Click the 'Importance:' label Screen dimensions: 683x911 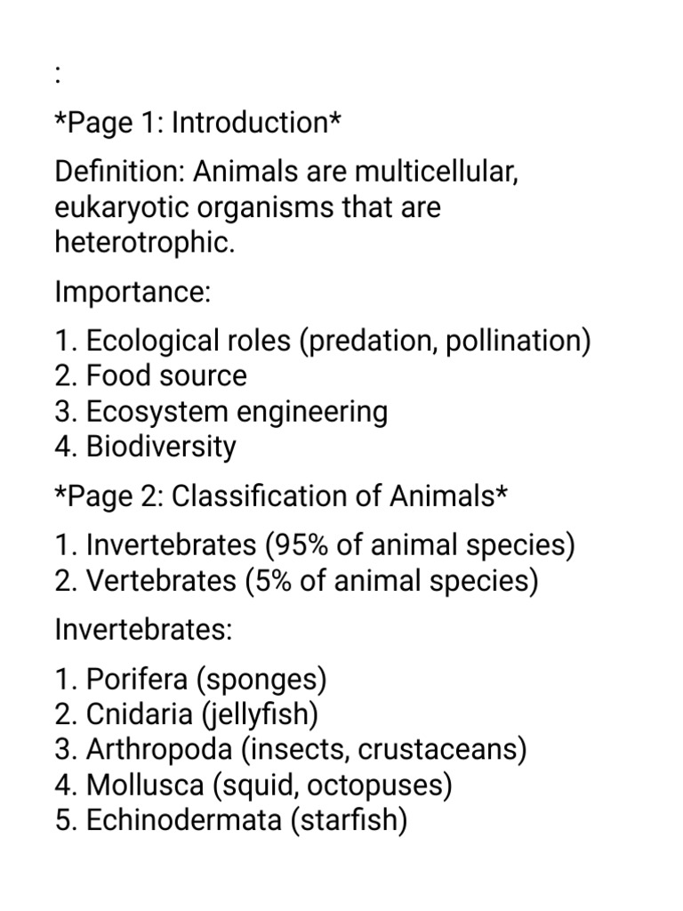point(133,292)
